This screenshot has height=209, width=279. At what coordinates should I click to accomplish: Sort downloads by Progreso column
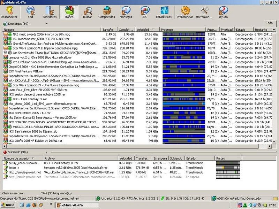182,30
